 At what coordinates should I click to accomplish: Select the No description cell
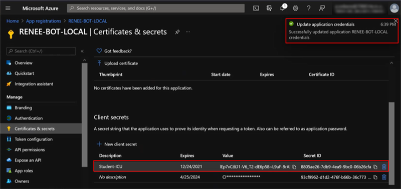(112, 177)
